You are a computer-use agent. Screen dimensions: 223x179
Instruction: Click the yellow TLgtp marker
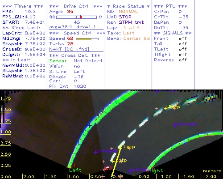pyautogui.click(x=128, y=147)
